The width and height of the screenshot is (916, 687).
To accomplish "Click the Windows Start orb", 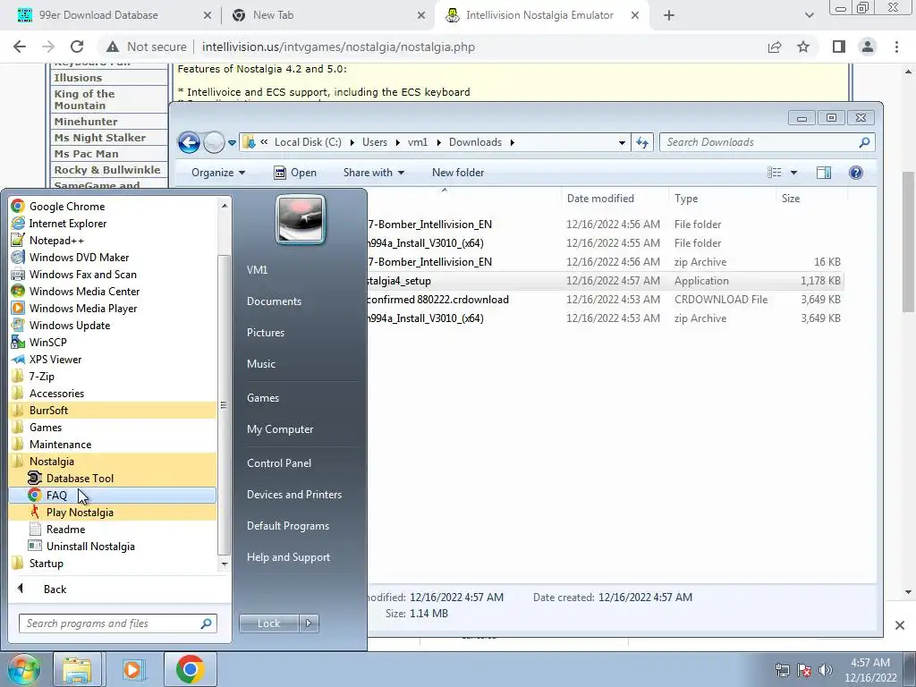I will coord(23,669).
